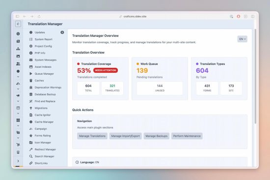Click the gear icon beside Project Config
270x180 pixels.
click(31, 46)
